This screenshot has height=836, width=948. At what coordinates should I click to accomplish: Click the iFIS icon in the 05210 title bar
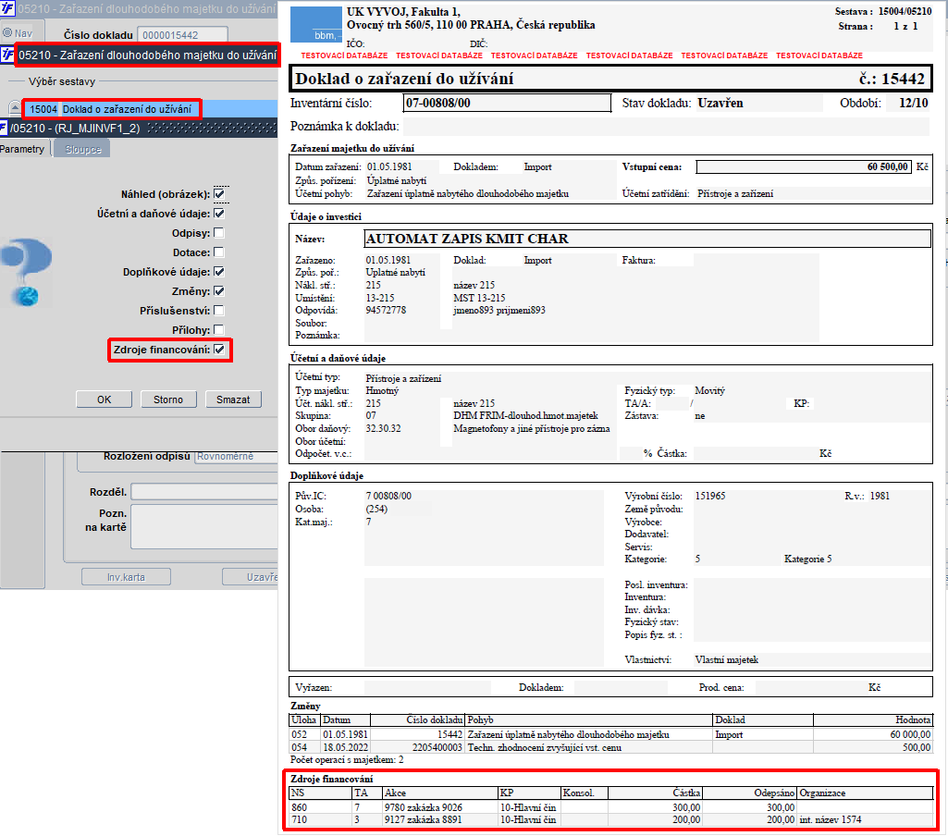[x=7, y=8]
